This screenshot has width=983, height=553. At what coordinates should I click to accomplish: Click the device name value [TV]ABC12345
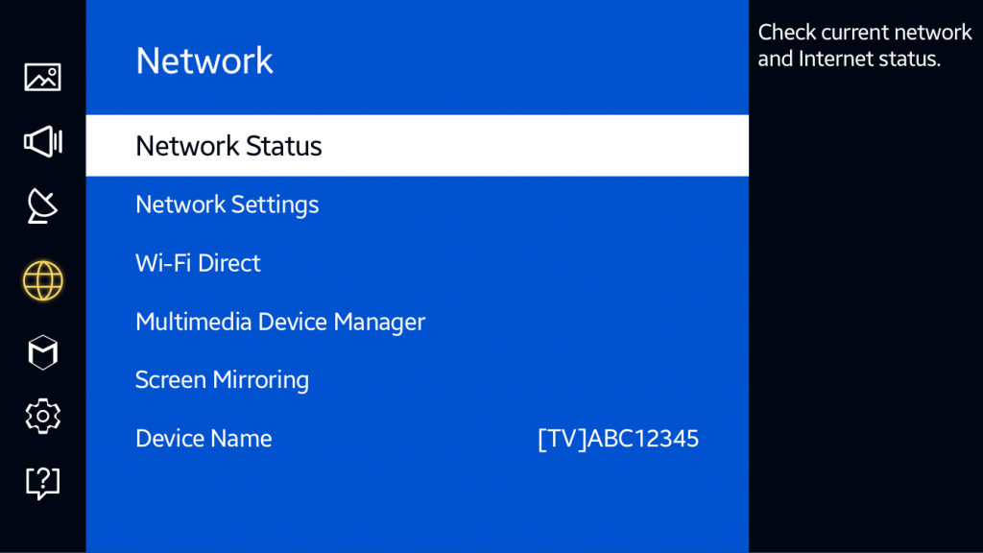pyautogui.click(x=616, y=438)
